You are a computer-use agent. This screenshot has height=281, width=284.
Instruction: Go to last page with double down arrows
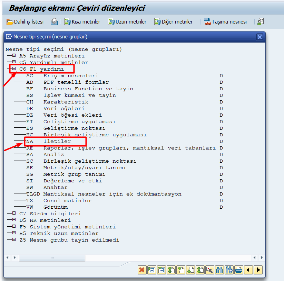200,270
